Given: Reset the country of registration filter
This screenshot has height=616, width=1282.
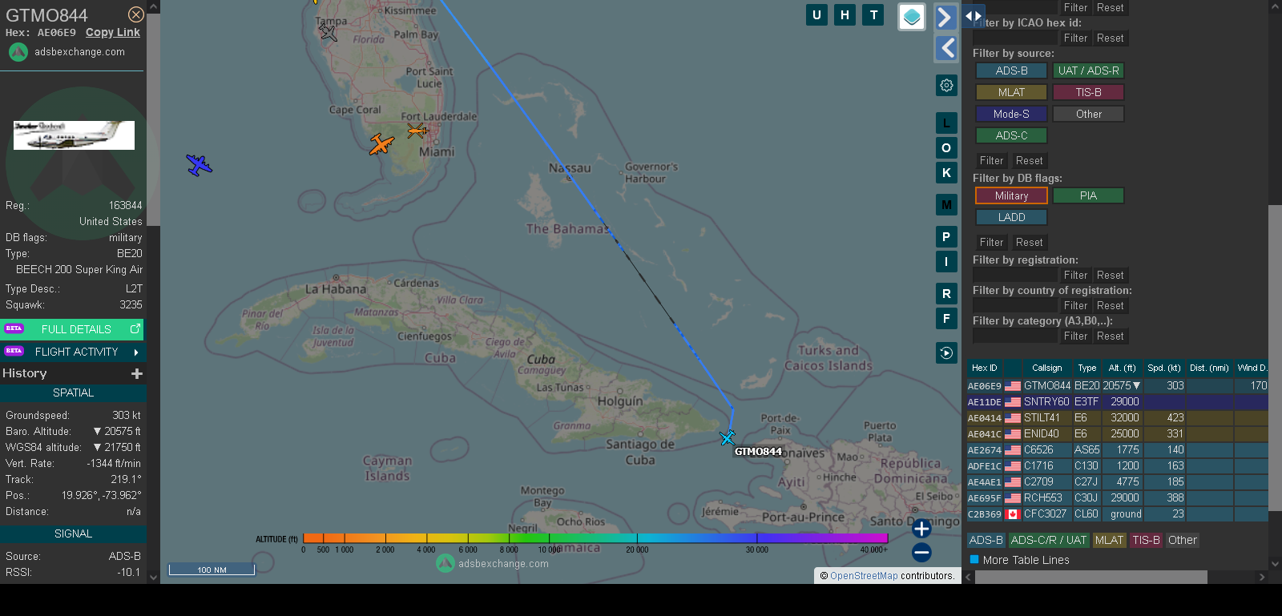Looking at the screenshot, I should point(1110,305).
